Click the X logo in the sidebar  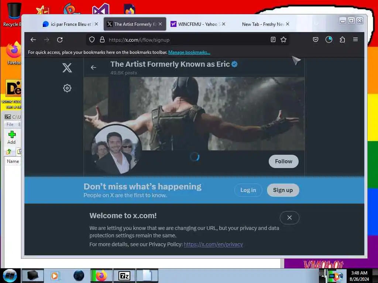(67, 68)
